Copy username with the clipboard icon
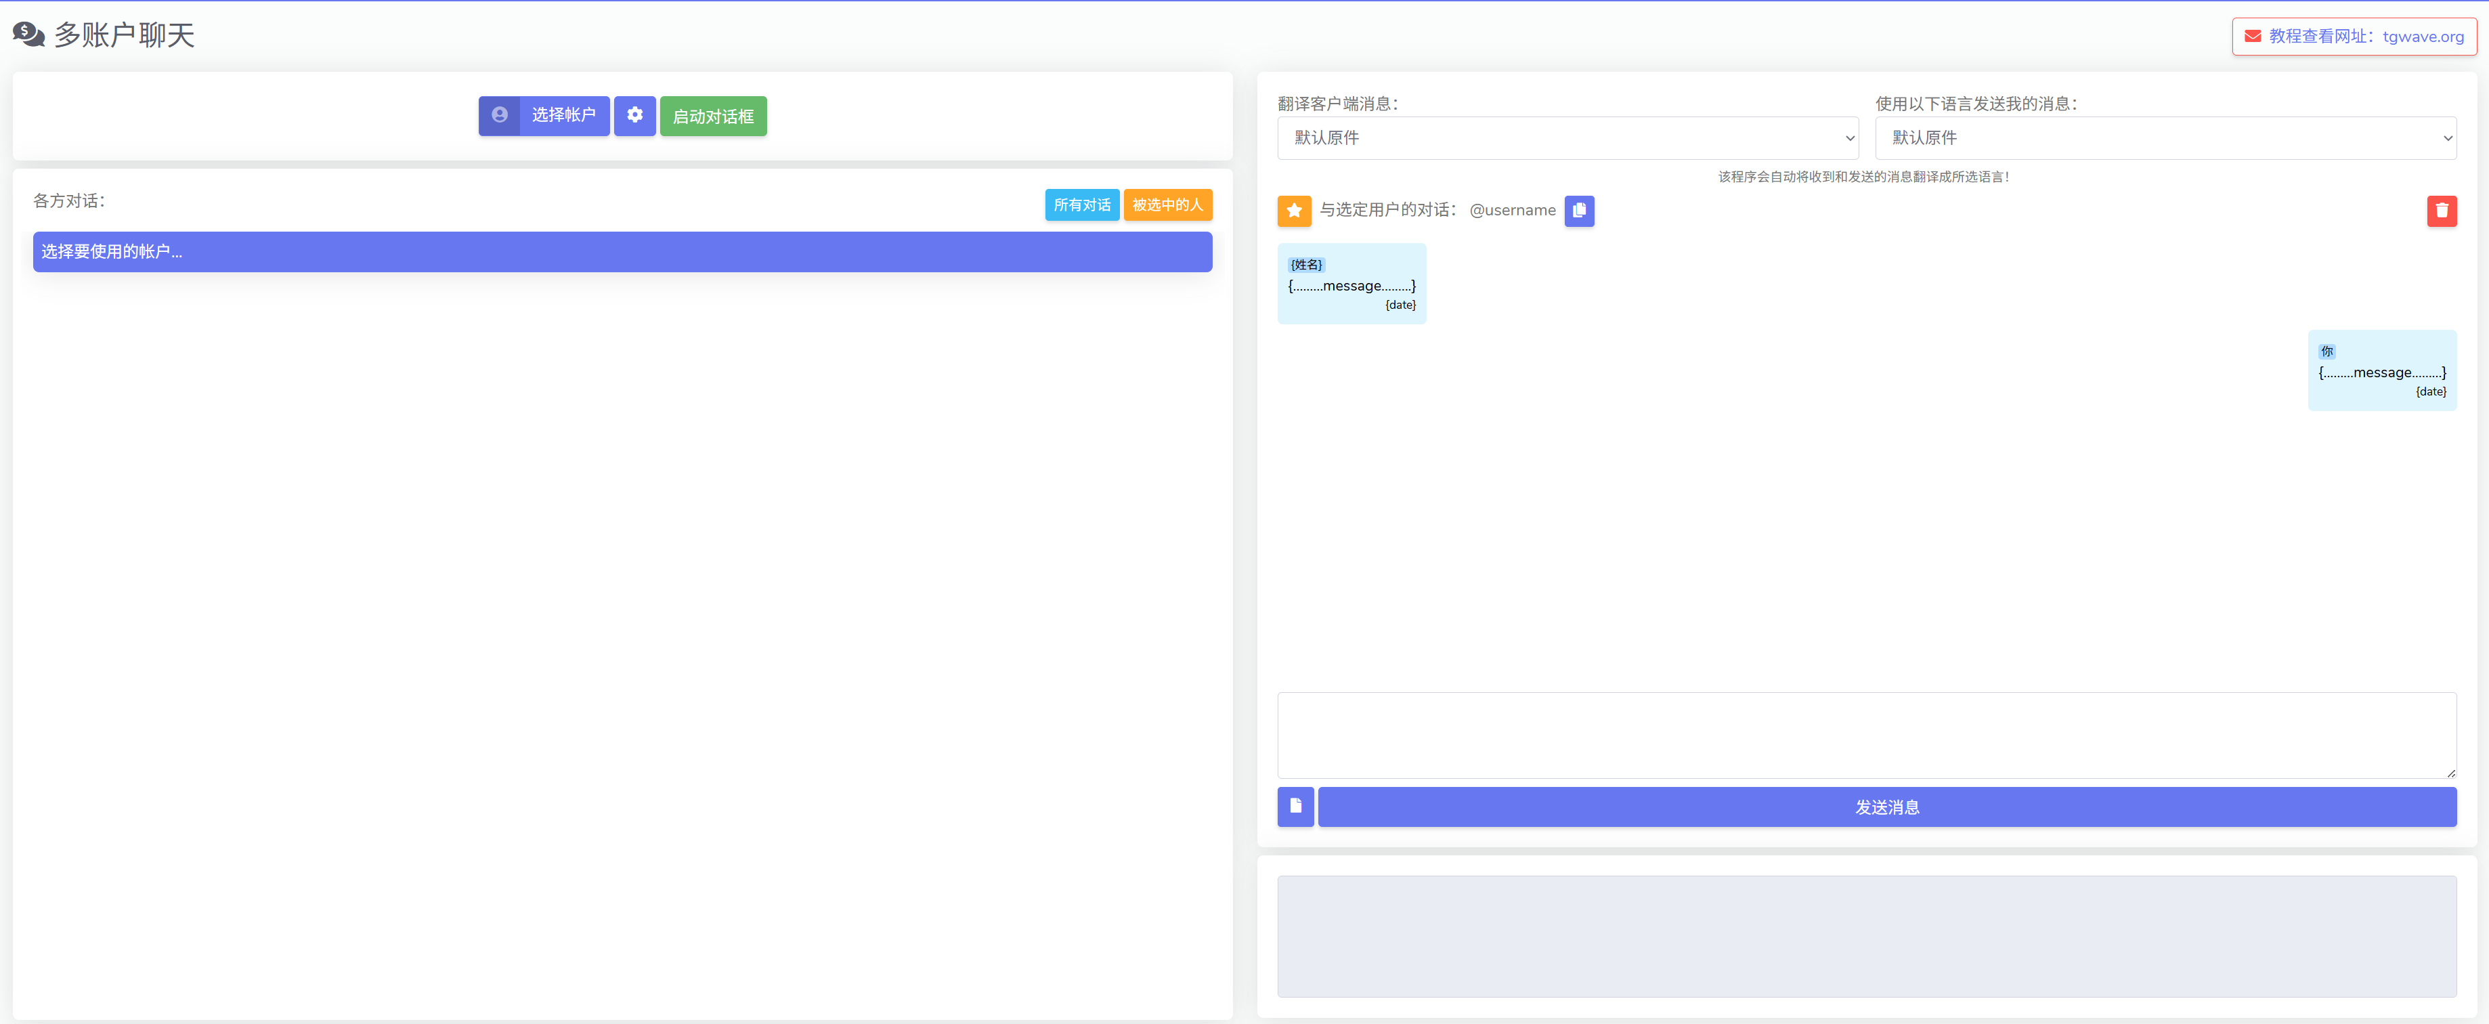2489x1024 pixels. pos(1579,211)
